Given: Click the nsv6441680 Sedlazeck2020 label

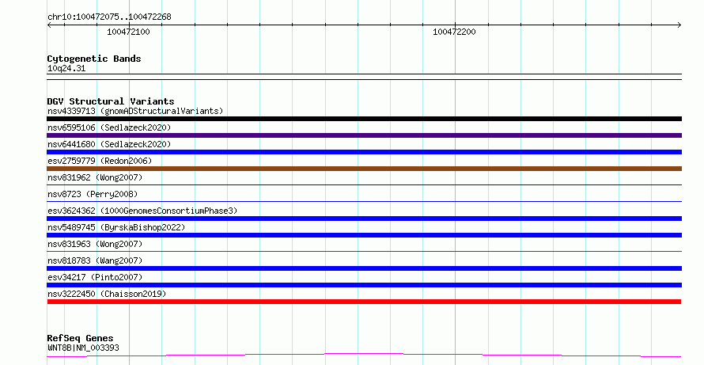Looking at the screenshot, I should 109,144.
